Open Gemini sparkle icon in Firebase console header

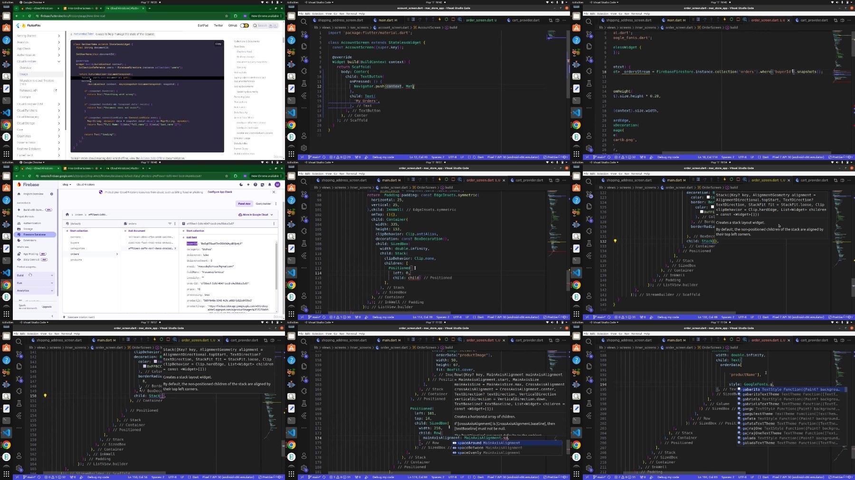point(248,185)
